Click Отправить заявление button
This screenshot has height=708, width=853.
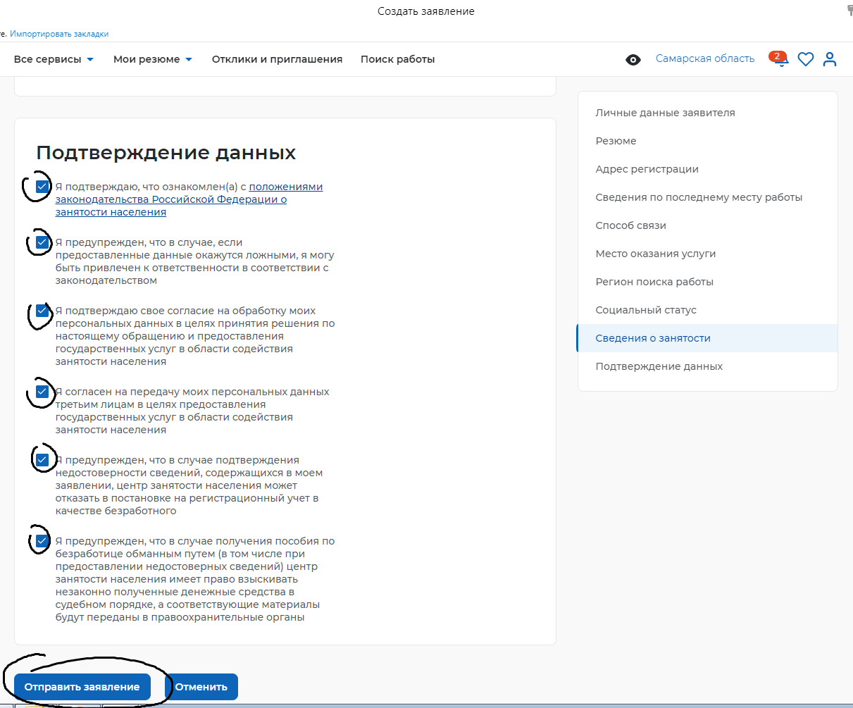82,687
